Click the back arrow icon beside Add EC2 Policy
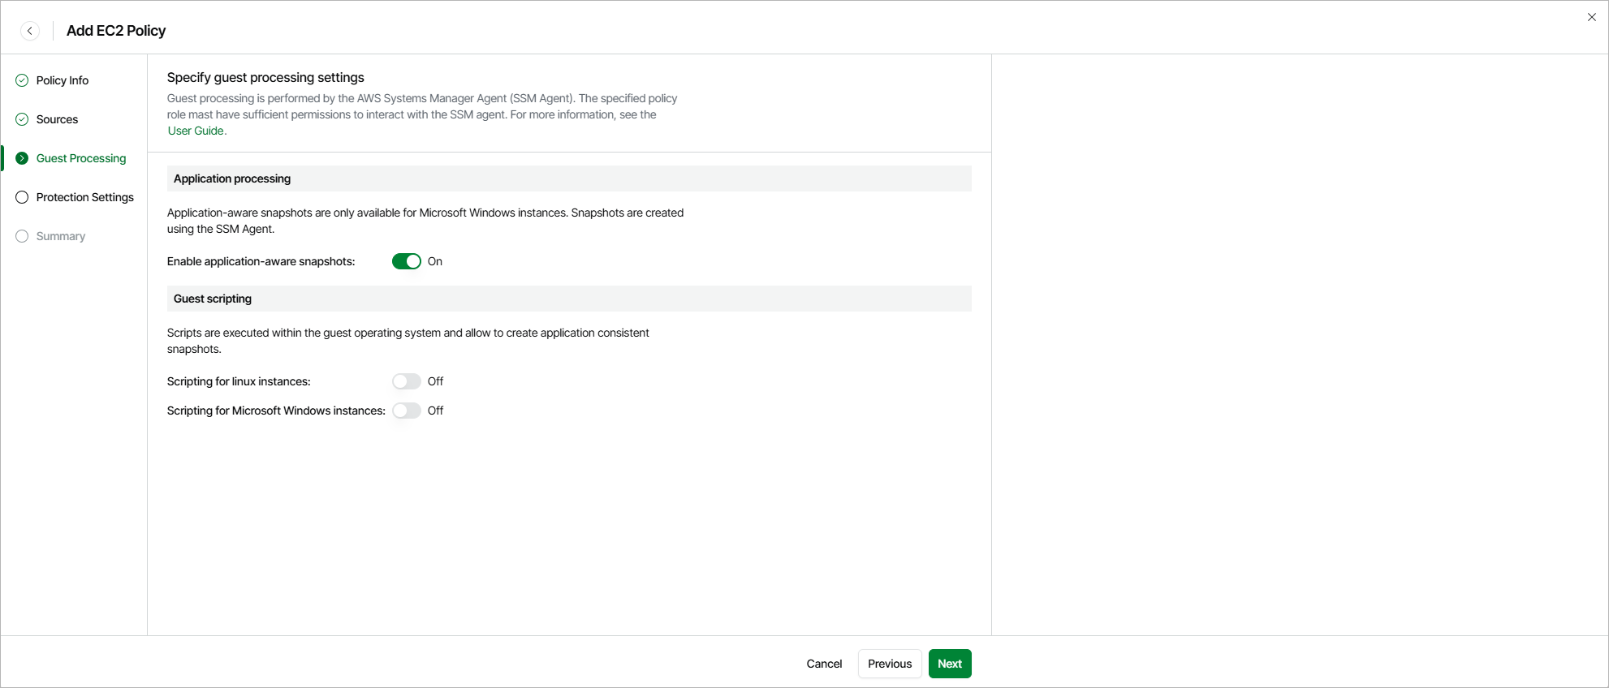The height and width of the screenshot is (688, 1609). [30, 31]
